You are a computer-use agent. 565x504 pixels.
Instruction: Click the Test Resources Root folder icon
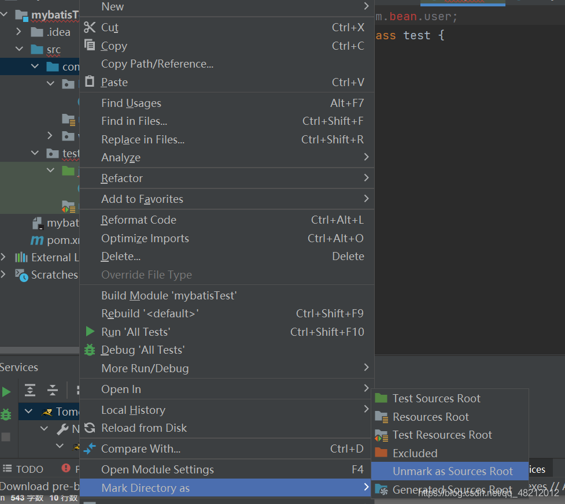click(x=381, y=435)
